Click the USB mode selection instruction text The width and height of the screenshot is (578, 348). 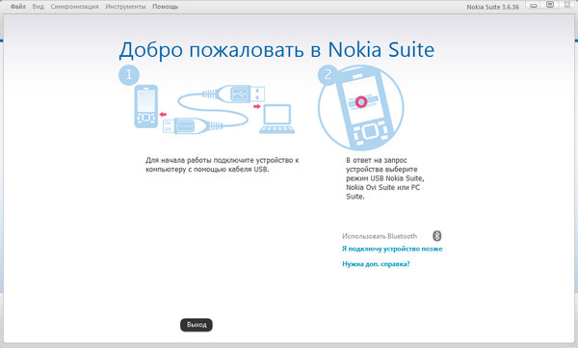(384, 178)
